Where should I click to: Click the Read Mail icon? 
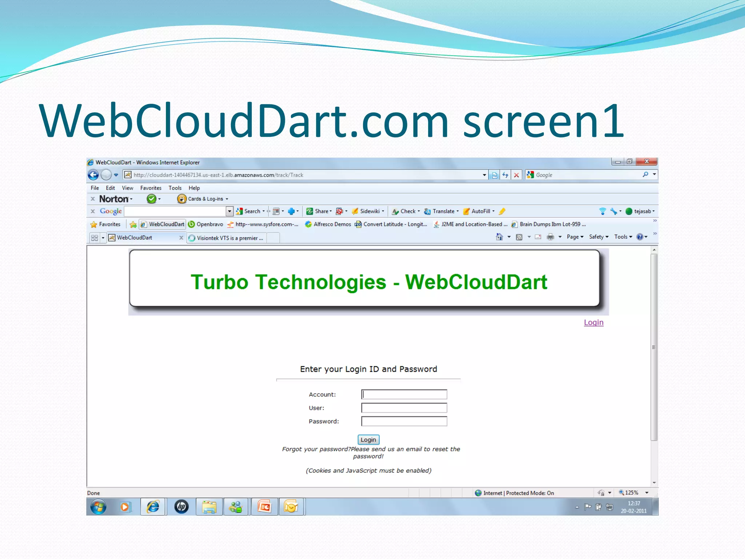(538, 237)
